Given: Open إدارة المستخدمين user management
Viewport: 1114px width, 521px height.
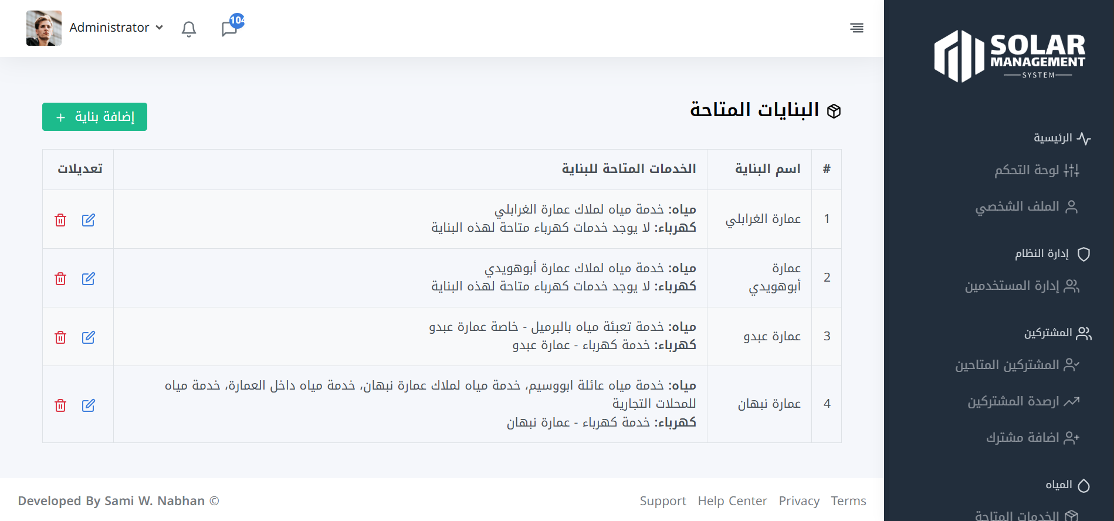Looking at the screenshot, I should [x=1021, y=286].
